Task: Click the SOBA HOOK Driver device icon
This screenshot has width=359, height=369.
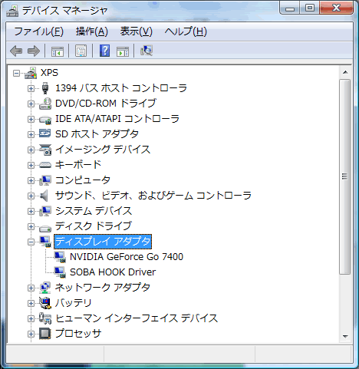Action: pyautogui.click(x=60, y=272)
